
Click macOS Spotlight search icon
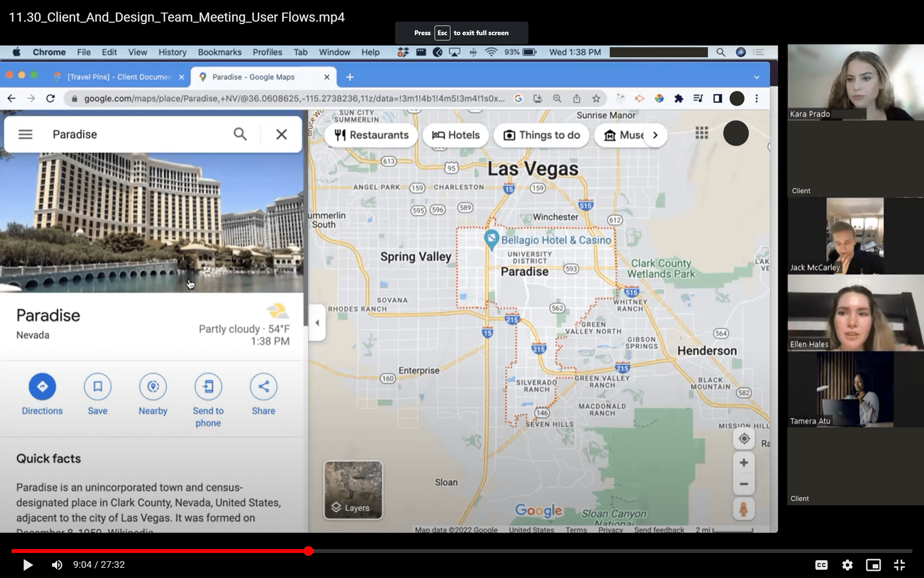[x=720, y=52]
